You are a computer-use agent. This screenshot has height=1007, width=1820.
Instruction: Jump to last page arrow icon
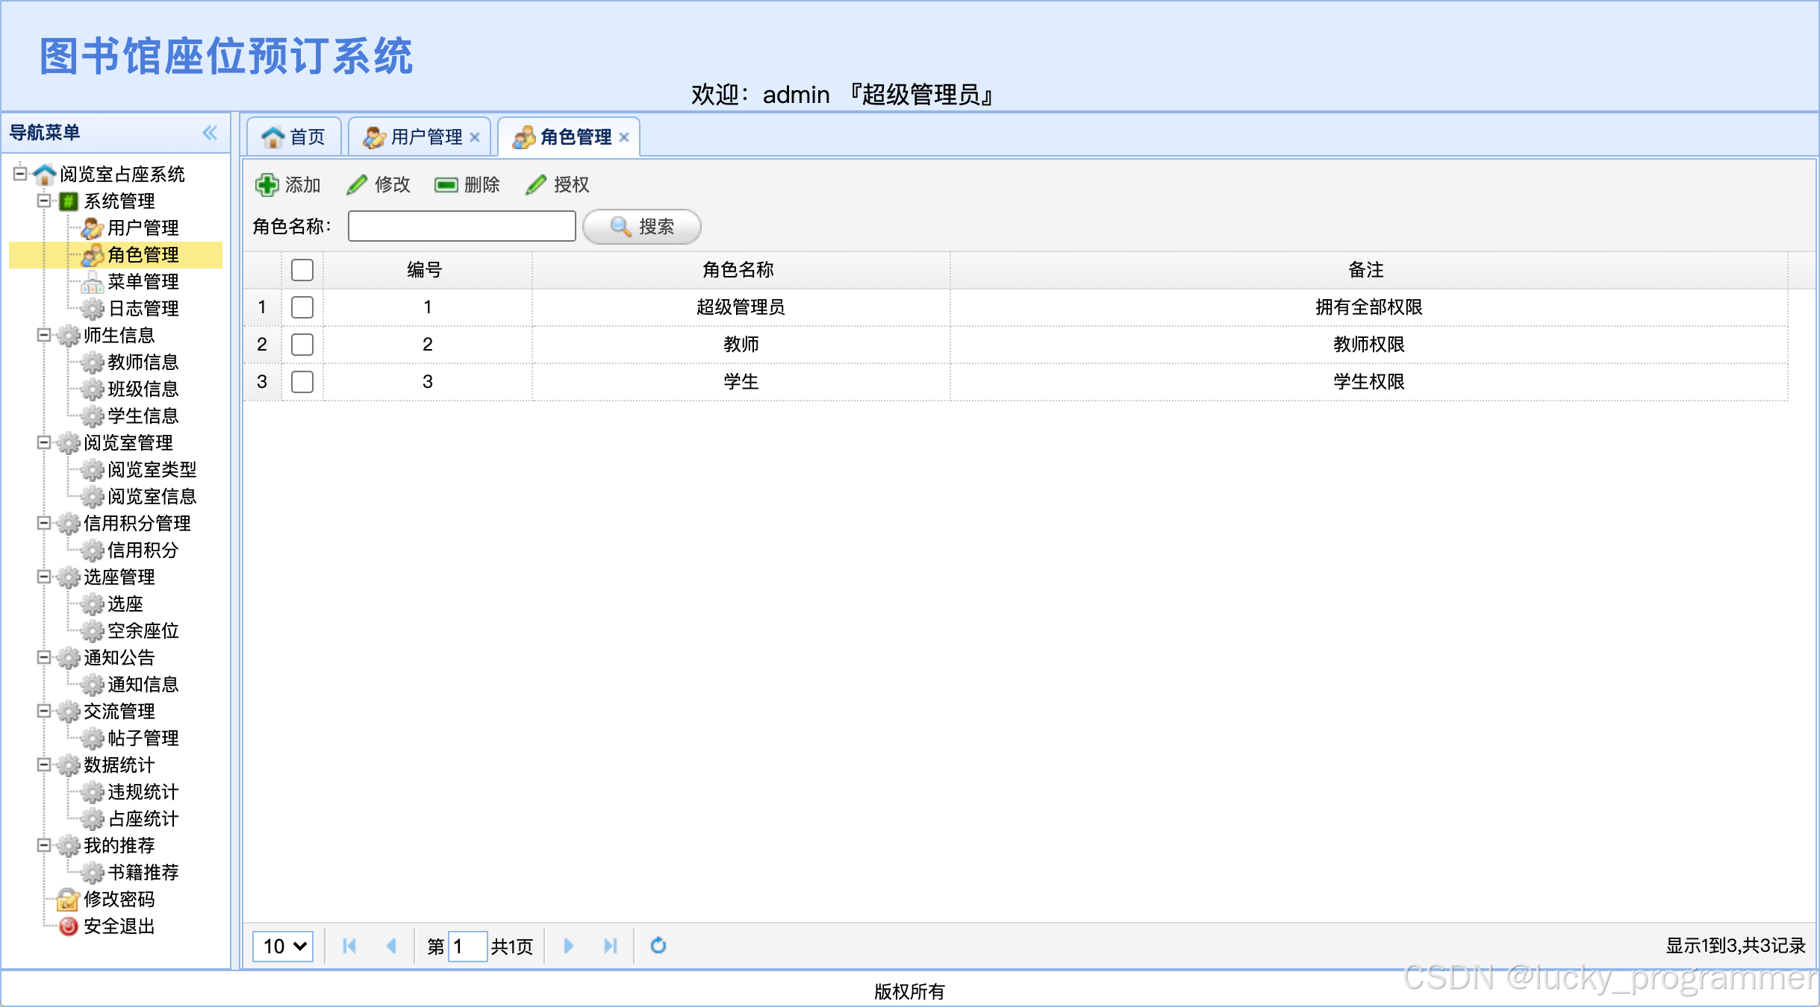click(x=610, y=946)
